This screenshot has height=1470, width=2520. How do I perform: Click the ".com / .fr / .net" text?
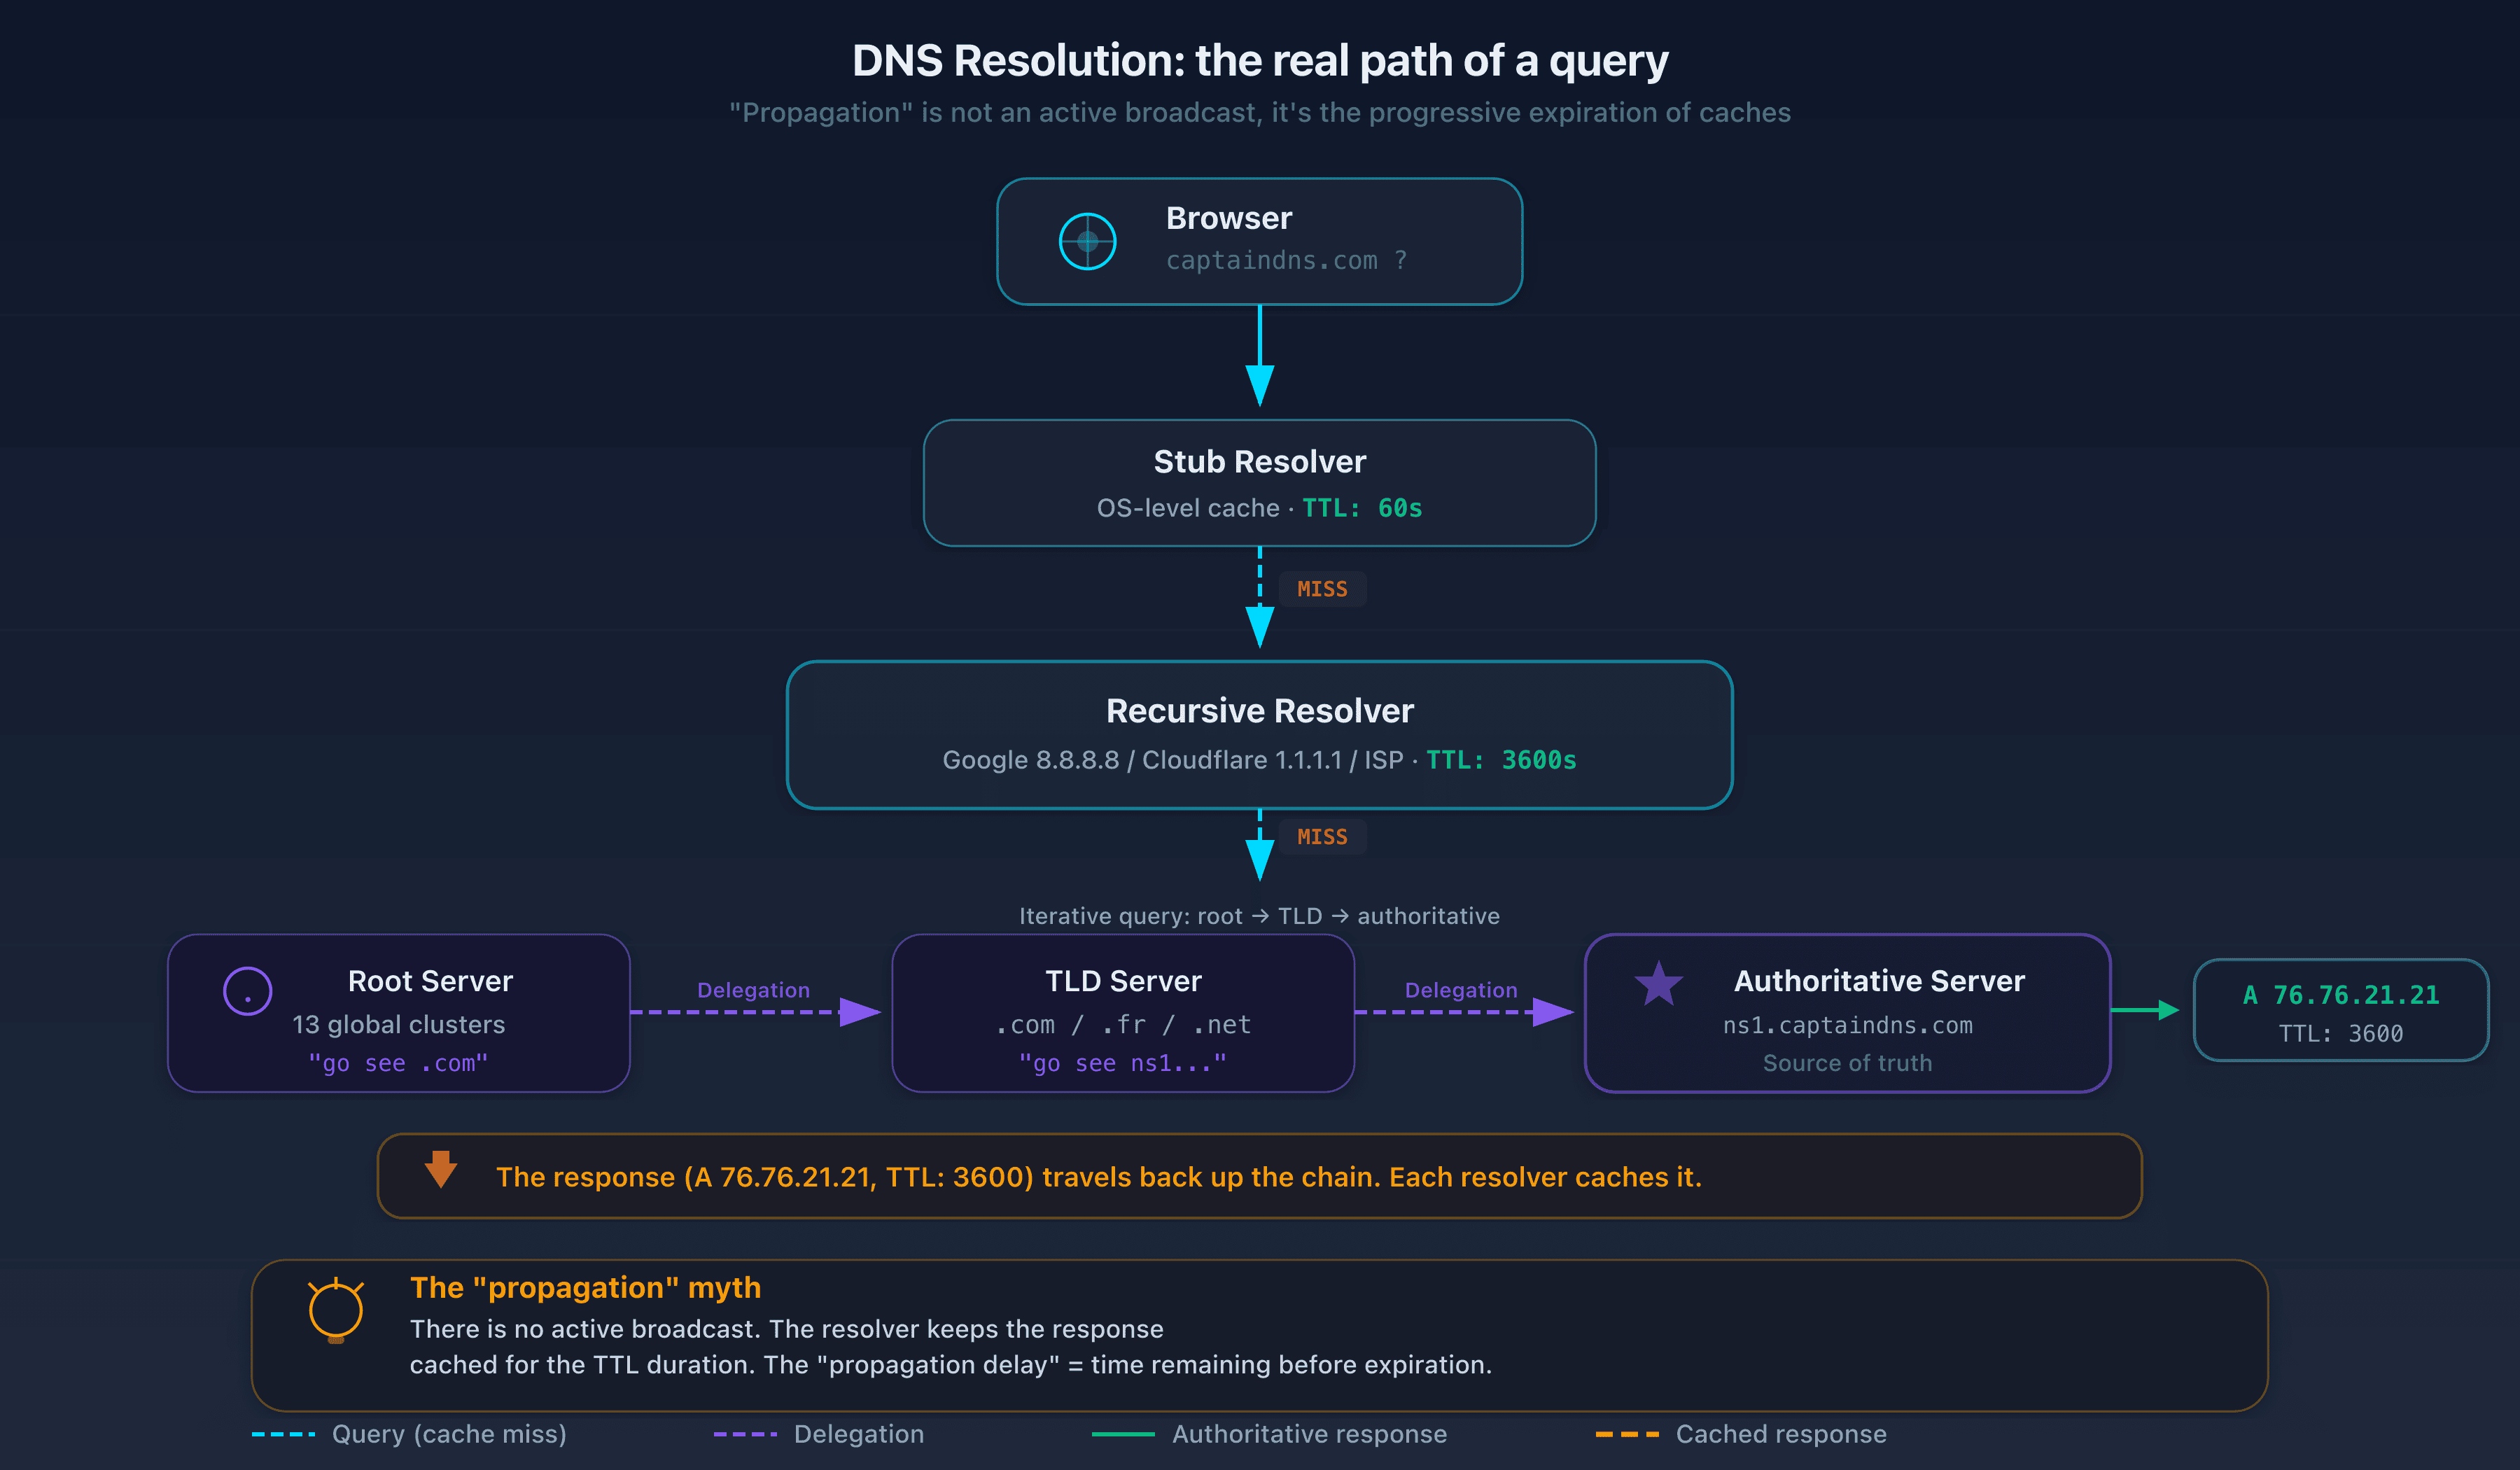coord(1123,1025)
